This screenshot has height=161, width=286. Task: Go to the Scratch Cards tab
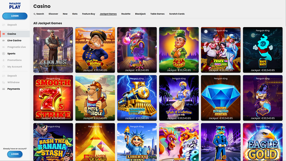coord(177,14)
